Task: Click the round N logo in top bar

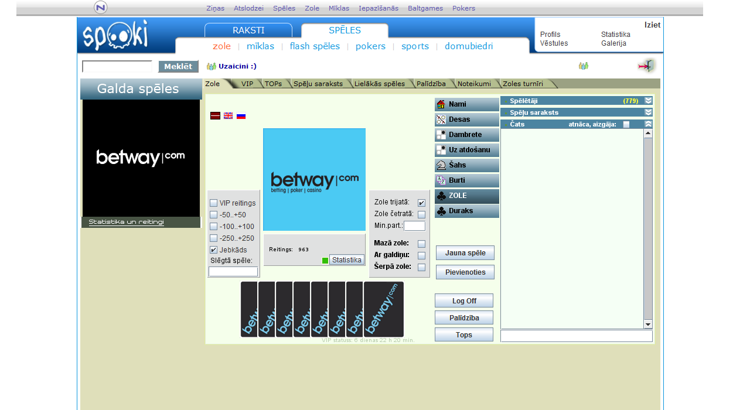Action: [101, 8]
